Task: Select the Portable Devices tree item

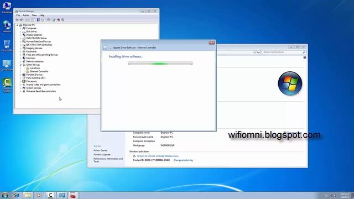Action: click(34, 75)
